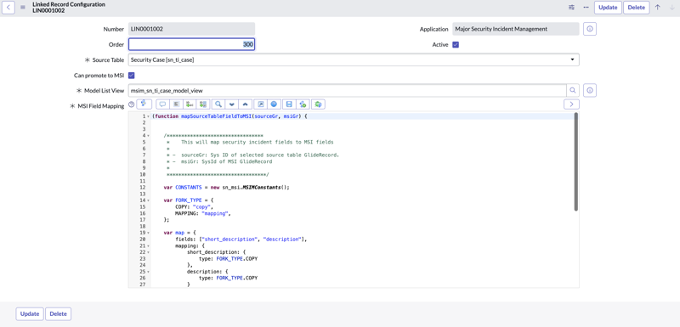Collapse short_description fold at line 22
Viewport: 680px width, 327px height.
coord(148,252)
